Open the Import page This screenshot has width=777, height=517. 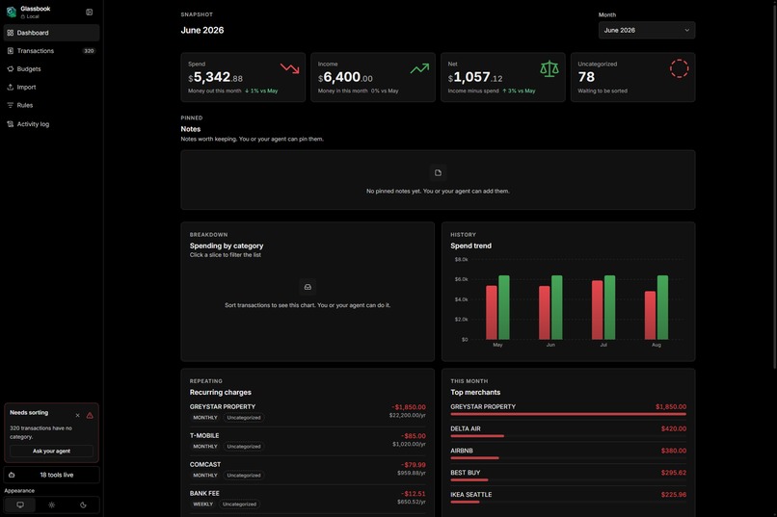point(51,87)
